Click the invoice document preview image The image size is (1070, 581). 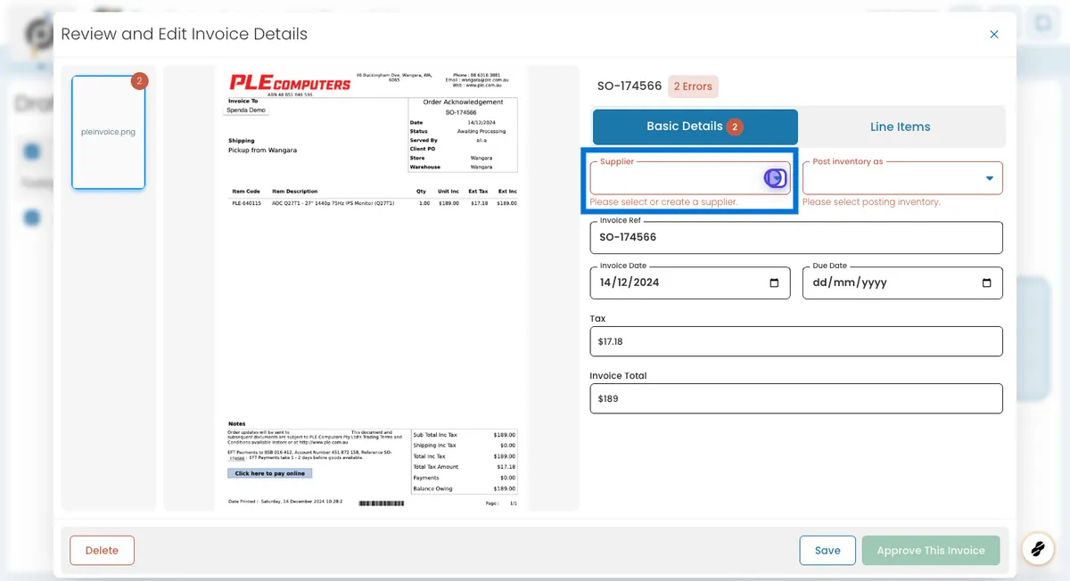pyautogui.click(x=371, y=288)
